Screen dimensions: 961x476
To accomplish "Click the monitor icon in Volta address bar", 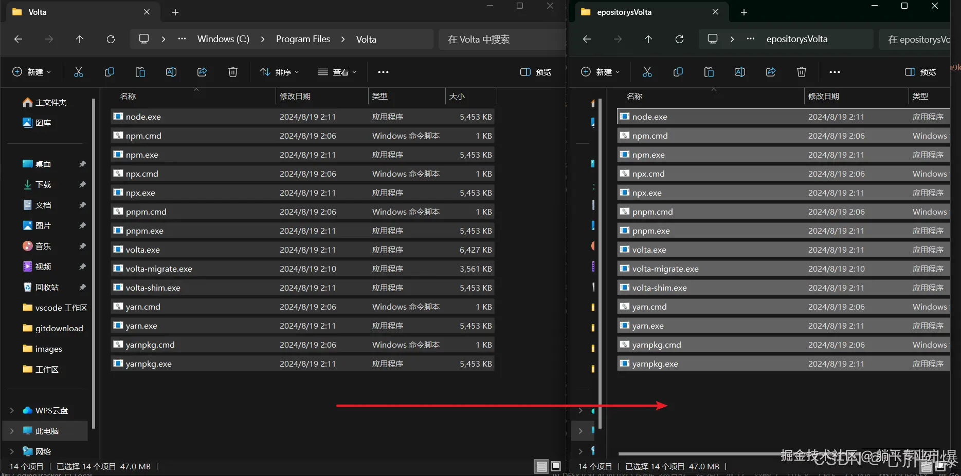I will (x=144, y=39).
